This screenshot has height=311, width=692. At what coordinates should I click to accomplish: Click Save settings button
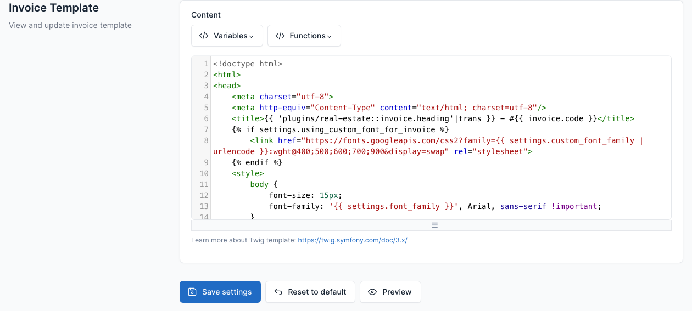point(220,292)
